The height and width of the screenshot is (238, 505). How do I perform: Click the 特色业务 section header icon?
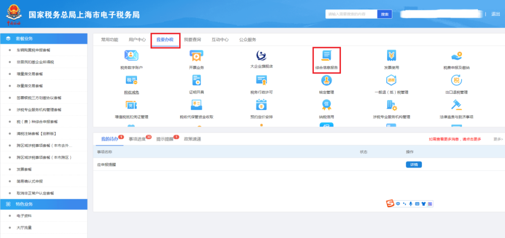(8, 204)
